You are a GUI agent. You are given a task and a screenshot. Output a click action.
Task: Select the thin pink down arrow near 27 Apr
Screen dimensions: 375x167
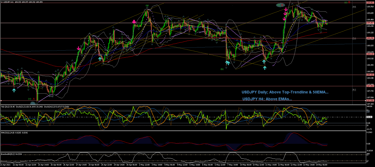click(x=78, y=48)
